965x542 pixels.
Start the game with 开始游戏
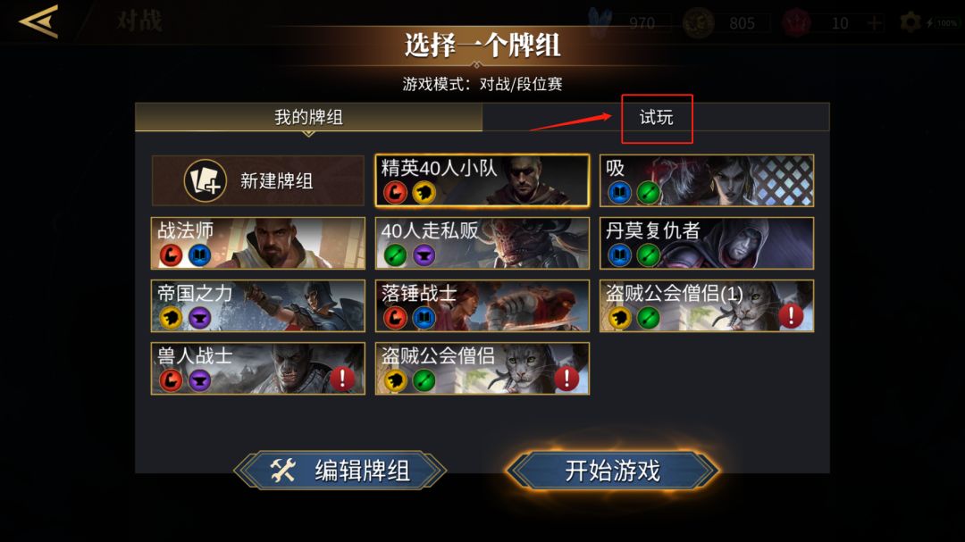(x=612, y=471)
